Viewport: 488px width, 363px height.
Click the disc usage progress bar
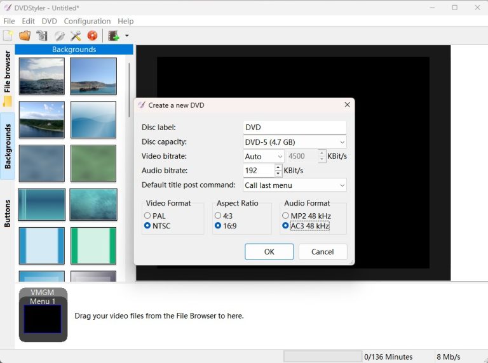(322, 357)
